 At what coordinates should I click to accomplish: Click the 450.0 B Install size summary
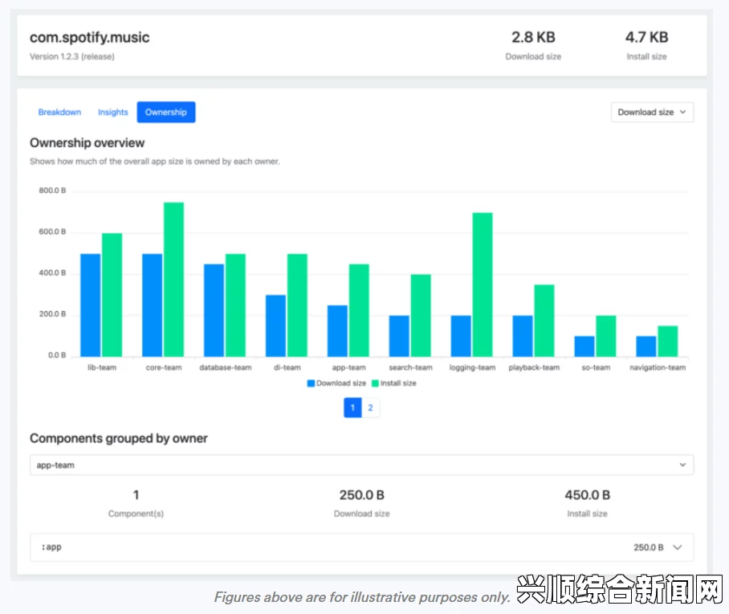pos(587,495)
